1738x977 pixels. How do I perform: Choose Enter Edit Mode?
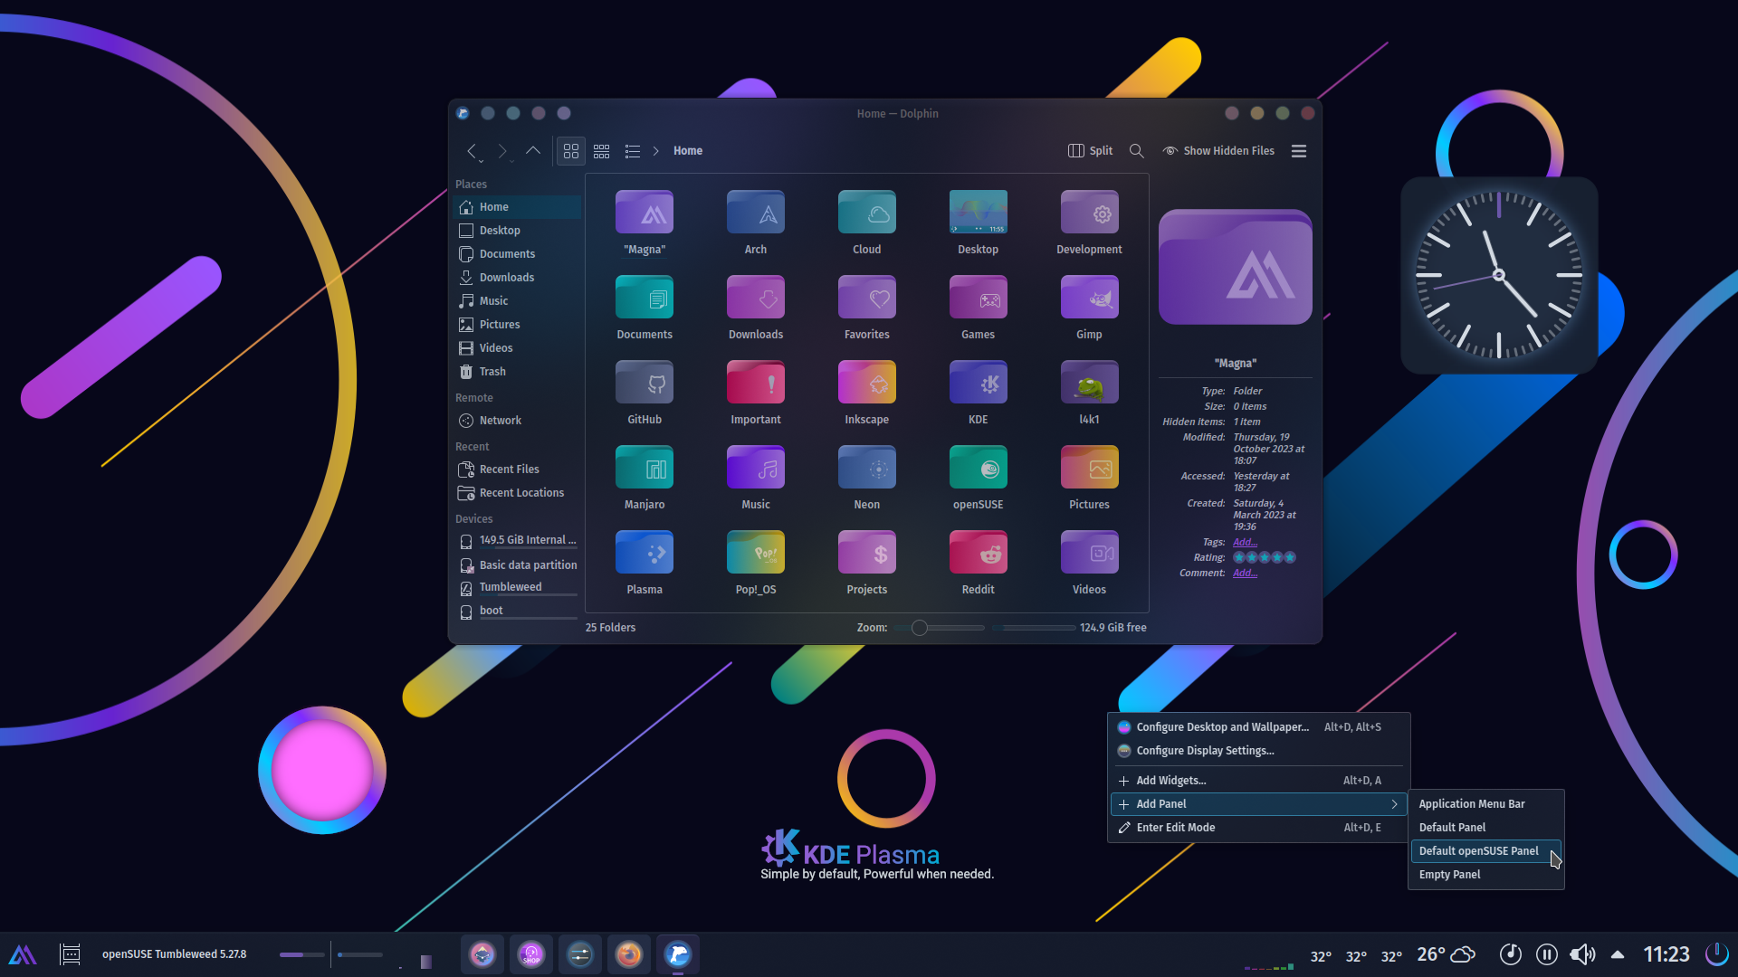pyautogui.click(x=1258, y=828)
